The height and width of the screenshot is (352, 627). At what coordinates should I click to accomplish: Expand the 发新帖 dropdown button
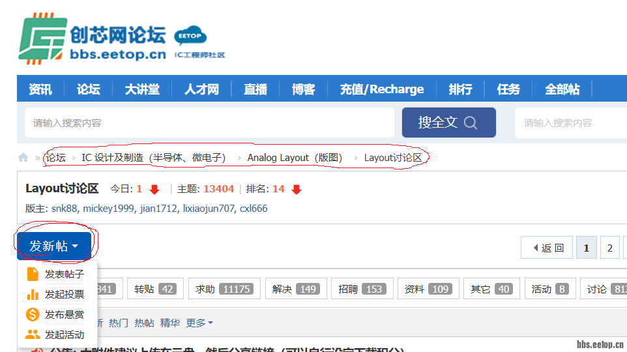[54, 246]
